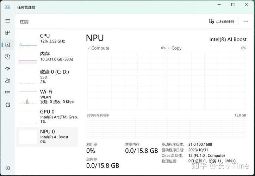Go to Processes page icon

coord(8,33)
